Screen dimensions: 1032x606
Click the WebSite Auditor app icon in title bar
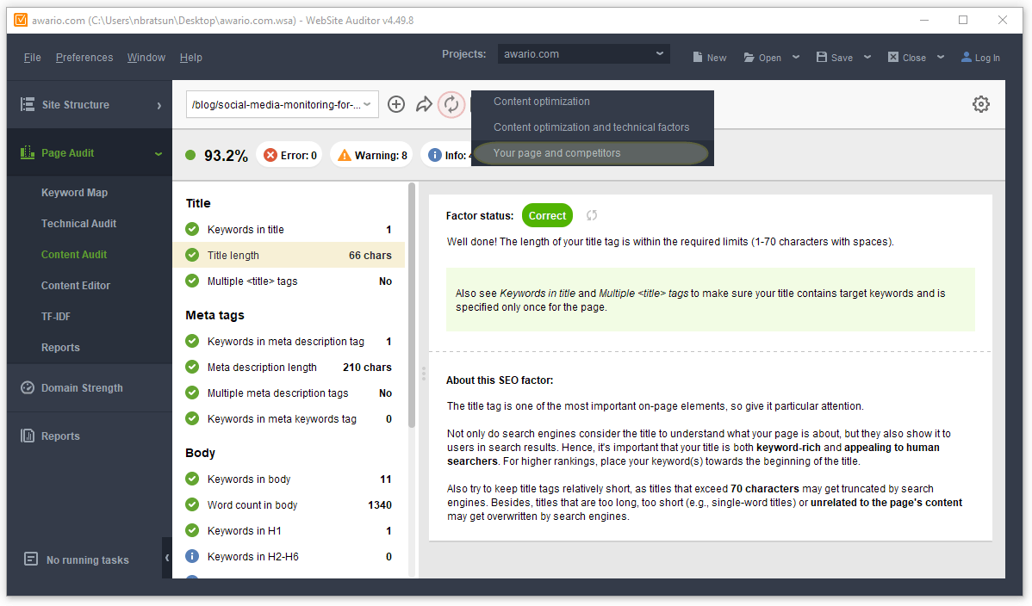21,20
